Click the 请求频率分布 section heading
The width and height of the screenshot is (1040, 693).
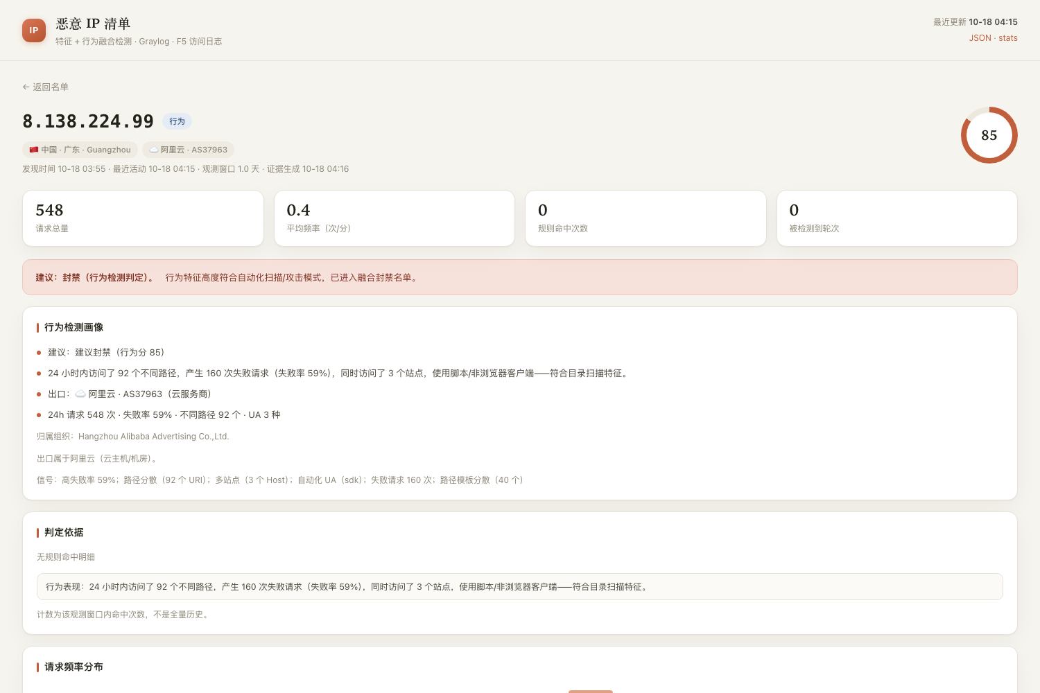coord(73,667)
